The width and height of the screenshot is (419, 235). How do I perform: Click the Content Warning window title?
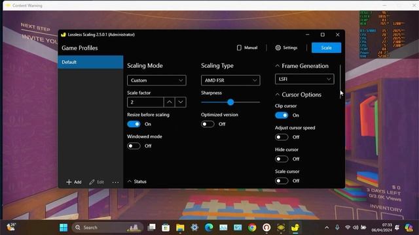tap(27, 6)
